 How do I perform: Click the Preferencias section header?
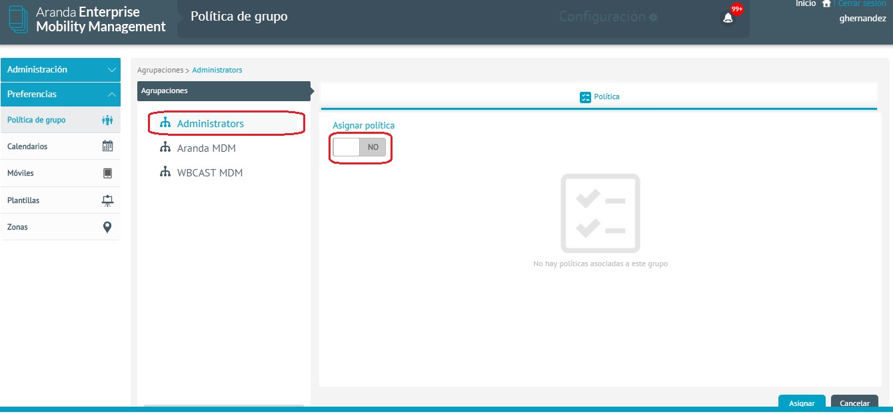61,95
